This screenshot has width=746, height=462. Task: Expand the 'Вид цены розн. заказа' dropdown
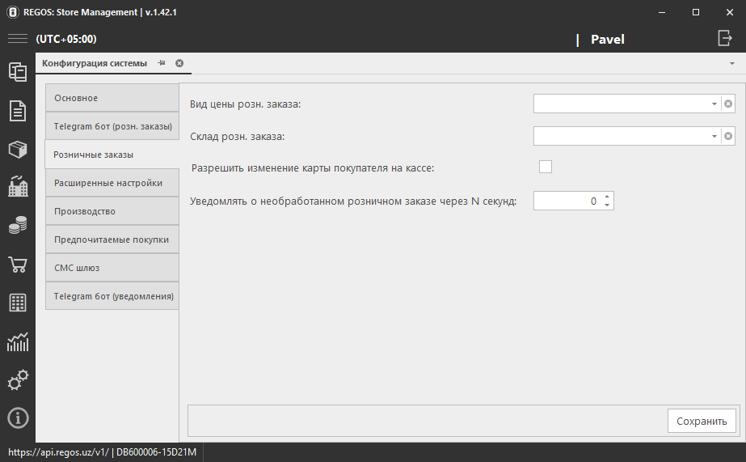coord(714,104)
